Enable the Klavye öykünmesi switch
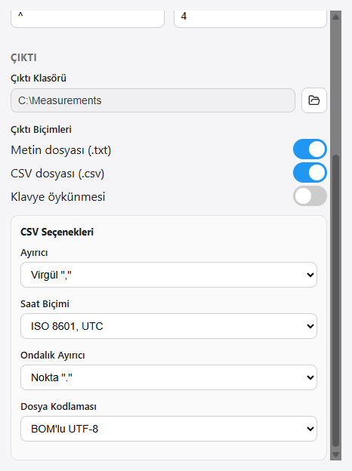 310,196
